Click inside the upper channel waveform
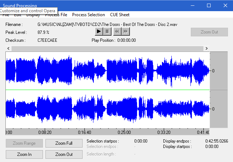 [107, 71]
